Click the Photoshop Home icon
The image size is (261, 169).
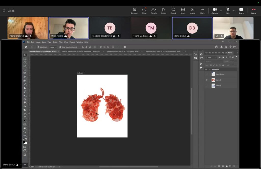click(26, 47)
